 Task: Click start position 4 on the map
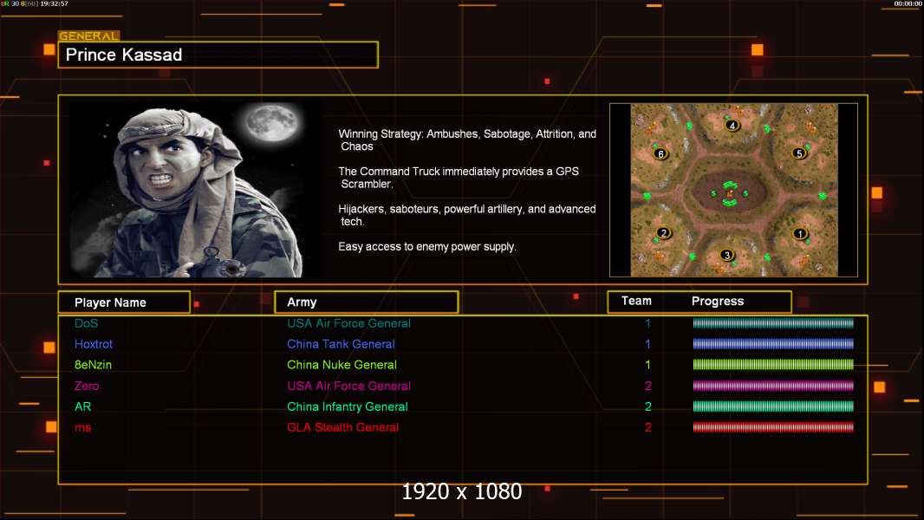tap(732, 125)
